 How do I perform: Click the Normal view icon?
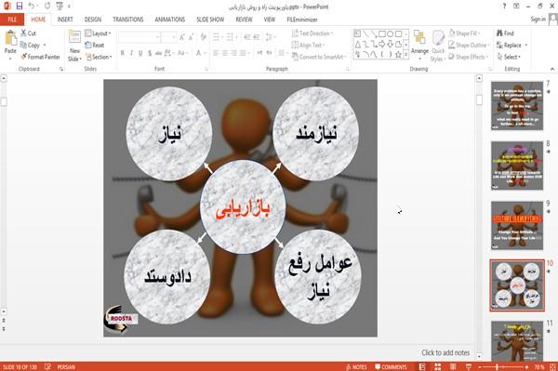(x=422, y=366)
